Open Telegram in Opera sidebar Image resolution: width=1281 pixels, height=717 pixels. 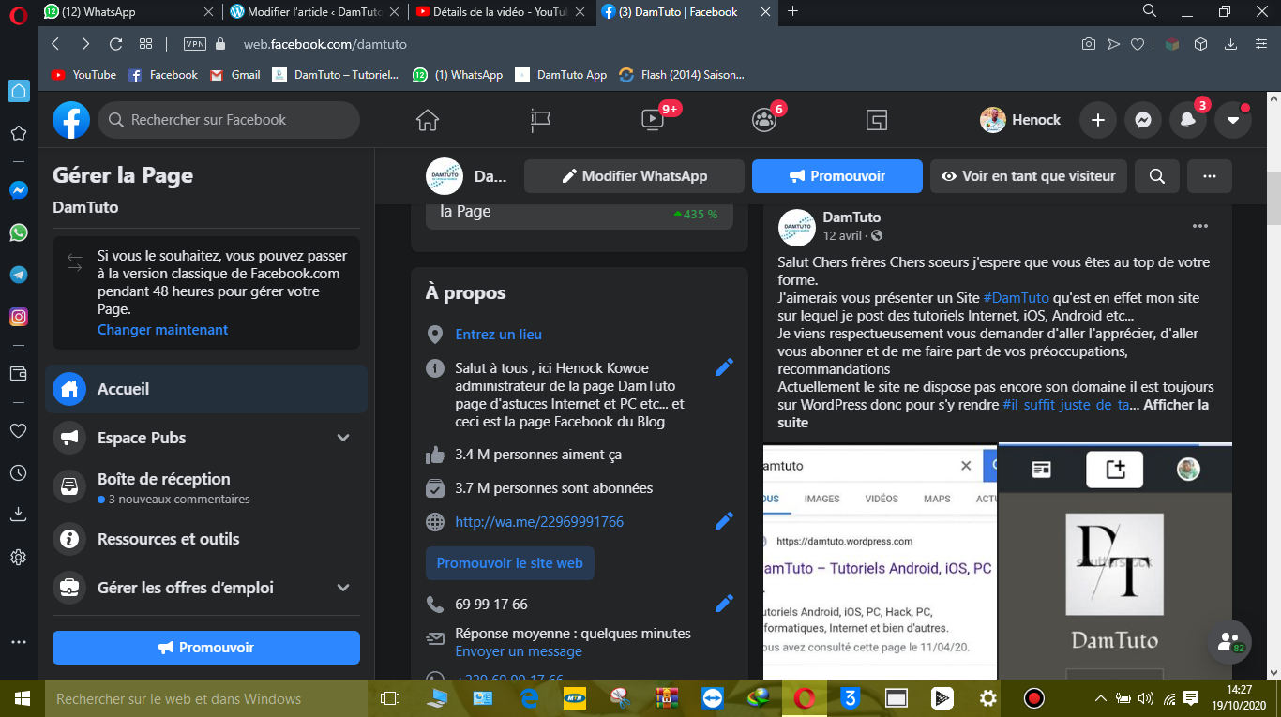tap(18, 275)
